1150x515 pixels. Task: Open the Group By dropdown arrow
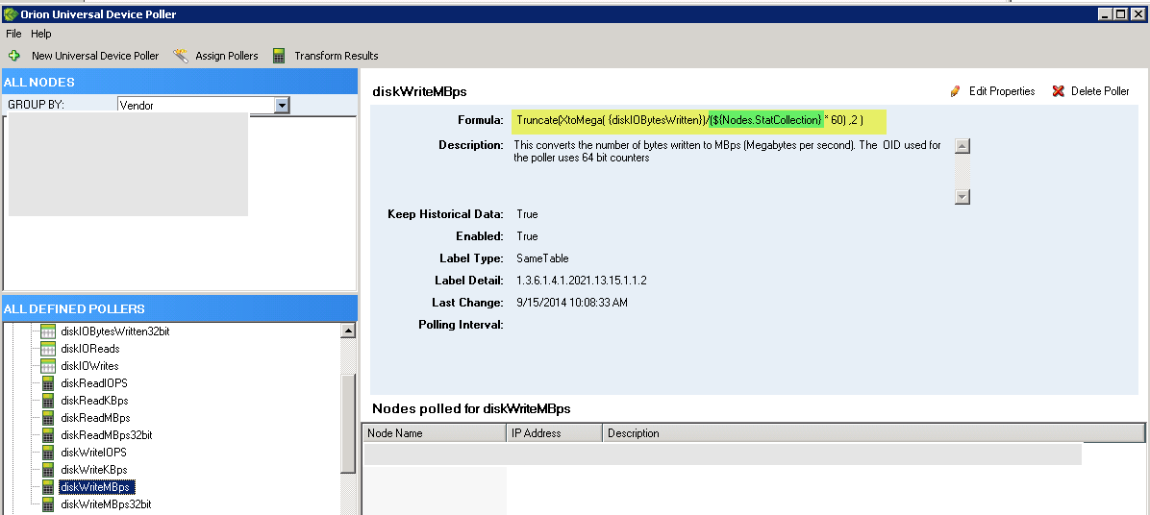point(283,106)
